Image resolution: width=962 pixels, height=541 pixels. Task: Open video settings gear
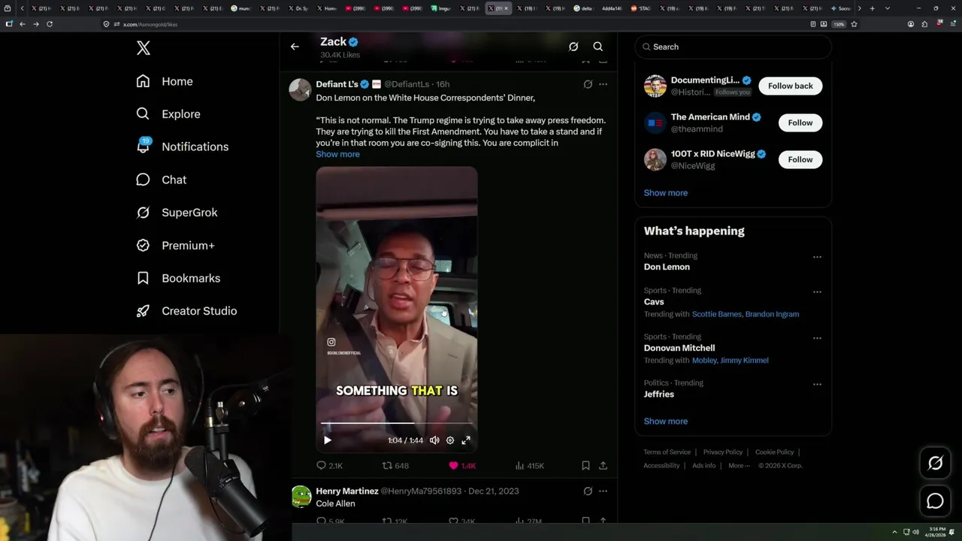point(450,440)
